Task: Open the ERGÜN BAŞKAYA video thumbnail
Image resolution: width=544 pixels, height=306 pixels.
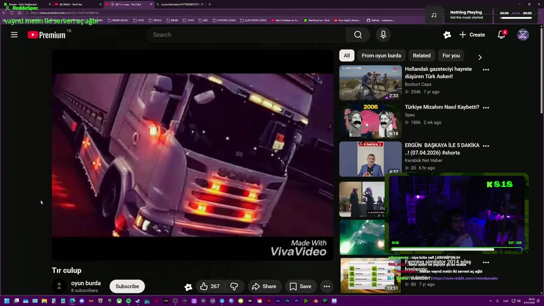Action: tap(370, 159)
